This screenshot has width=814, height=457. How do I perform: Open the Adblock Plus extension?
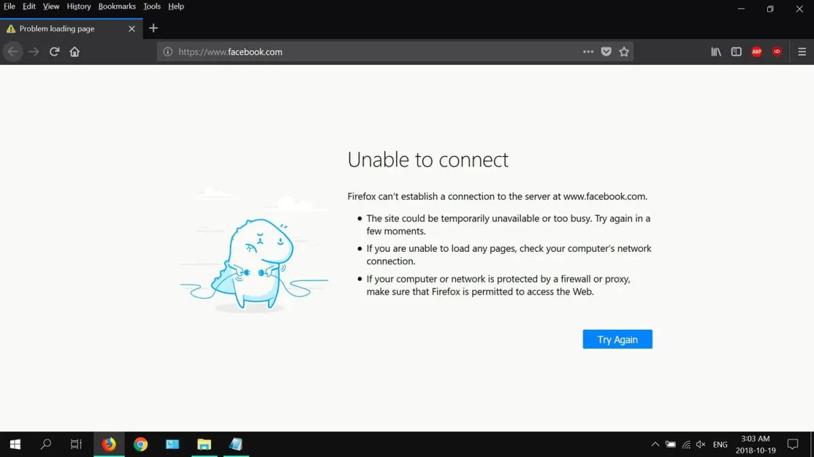click(x=756, y=51)
